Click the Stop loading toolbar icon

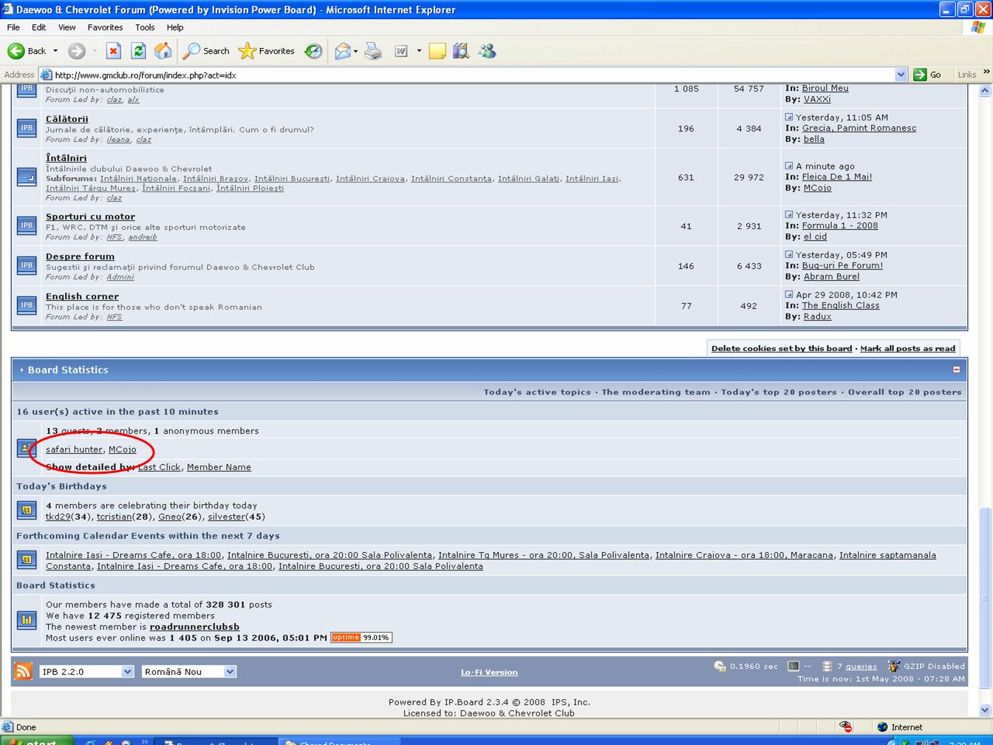click(113, 51)
